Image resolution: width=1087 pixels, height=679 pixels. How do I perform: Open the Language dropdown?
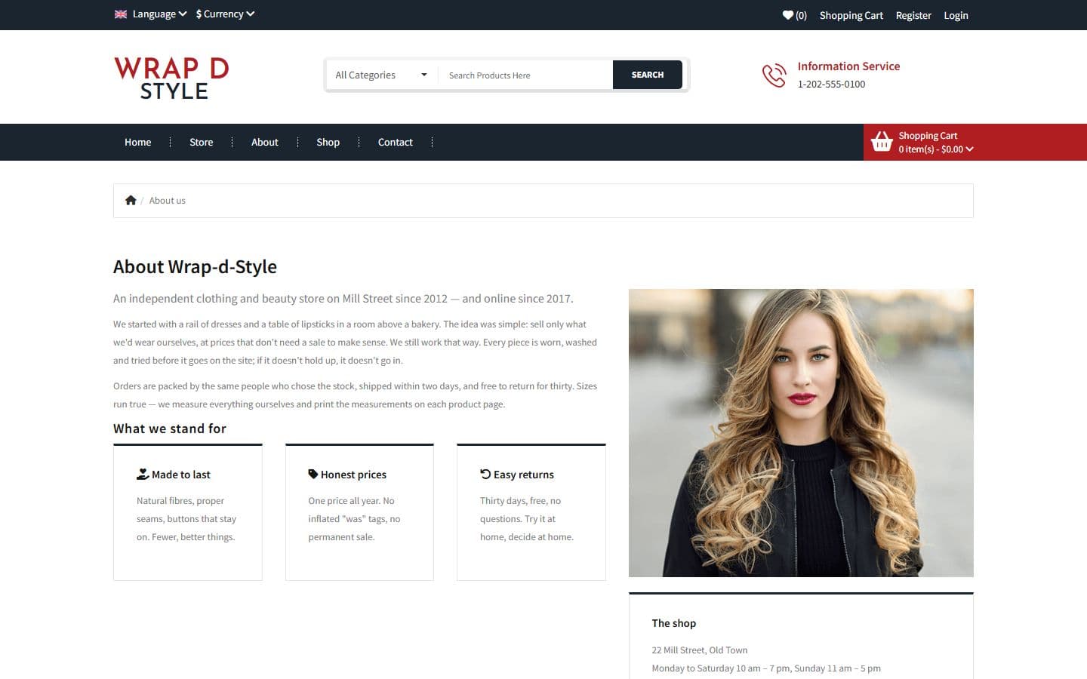tap(159, 14)
